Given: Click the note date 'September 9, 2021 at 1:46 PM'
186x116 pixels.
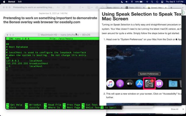Looking at the screenshot, I should [53, 13].
